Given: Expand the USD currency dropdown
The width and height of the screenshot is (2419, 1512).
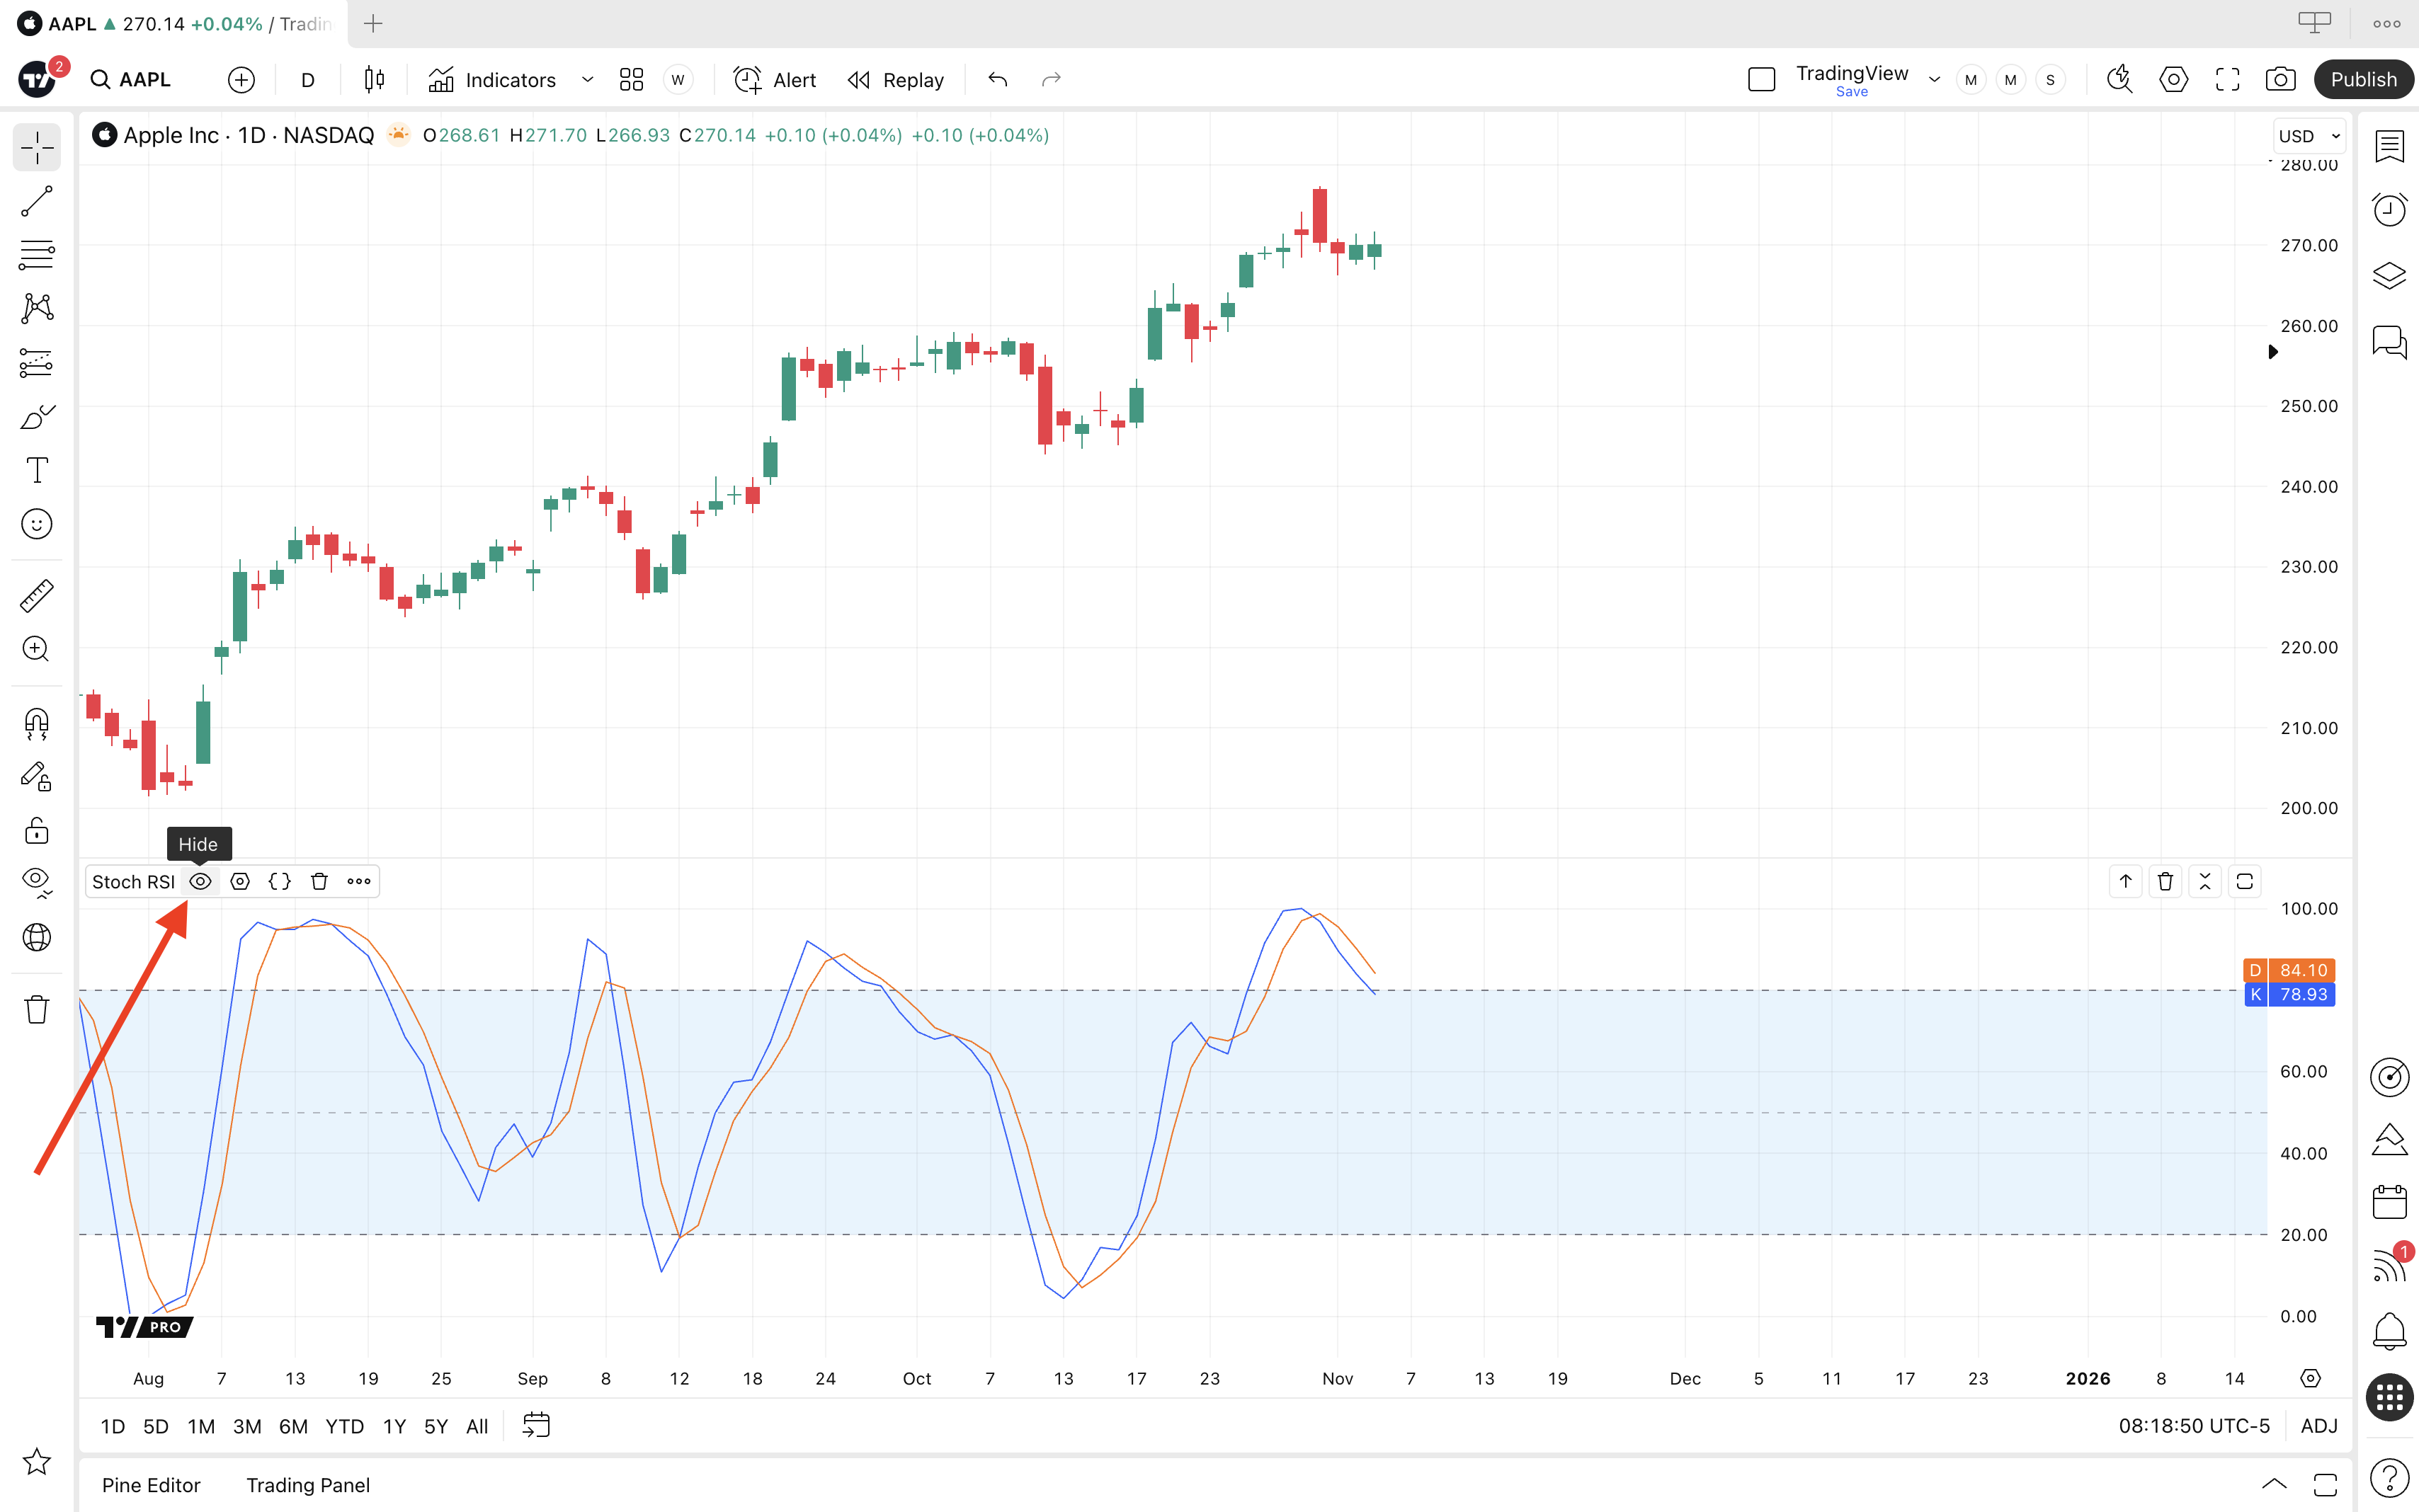Looking at the screenshot, I should [x=2309, y=136].
